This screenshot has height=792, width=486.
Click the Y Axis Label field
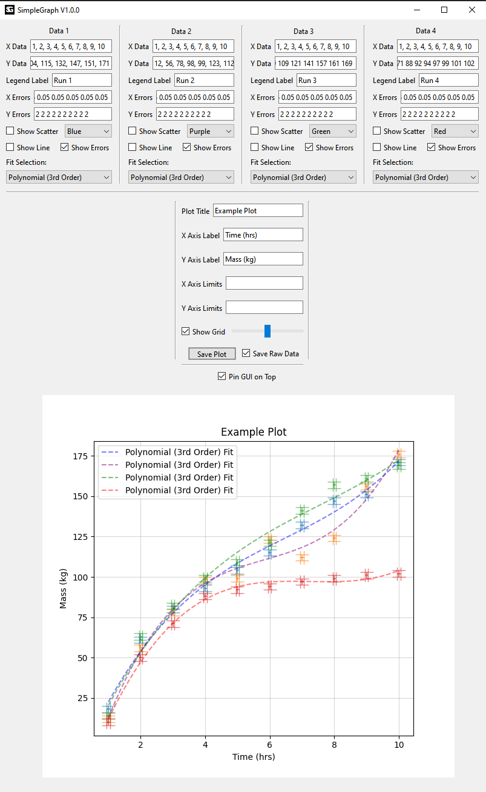263,259
